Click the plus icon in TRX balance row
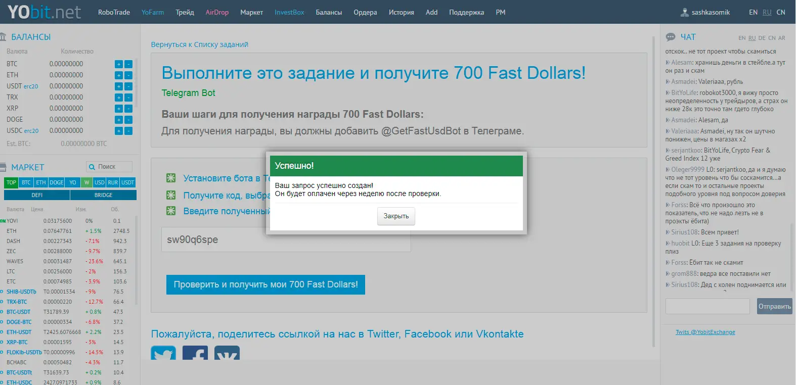 [x=119, y=98]
